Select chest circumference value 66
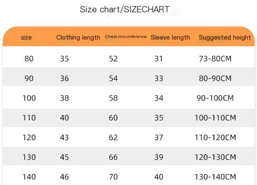 tap(113, 157)
